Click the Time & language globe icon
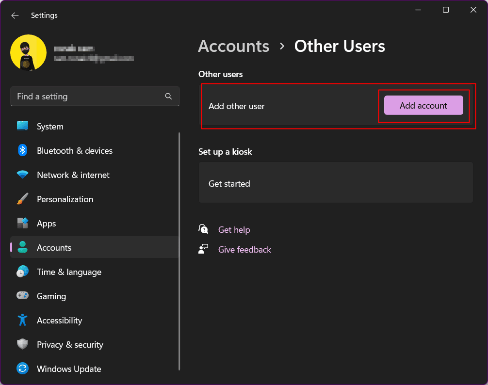 (x=22, y=272)
